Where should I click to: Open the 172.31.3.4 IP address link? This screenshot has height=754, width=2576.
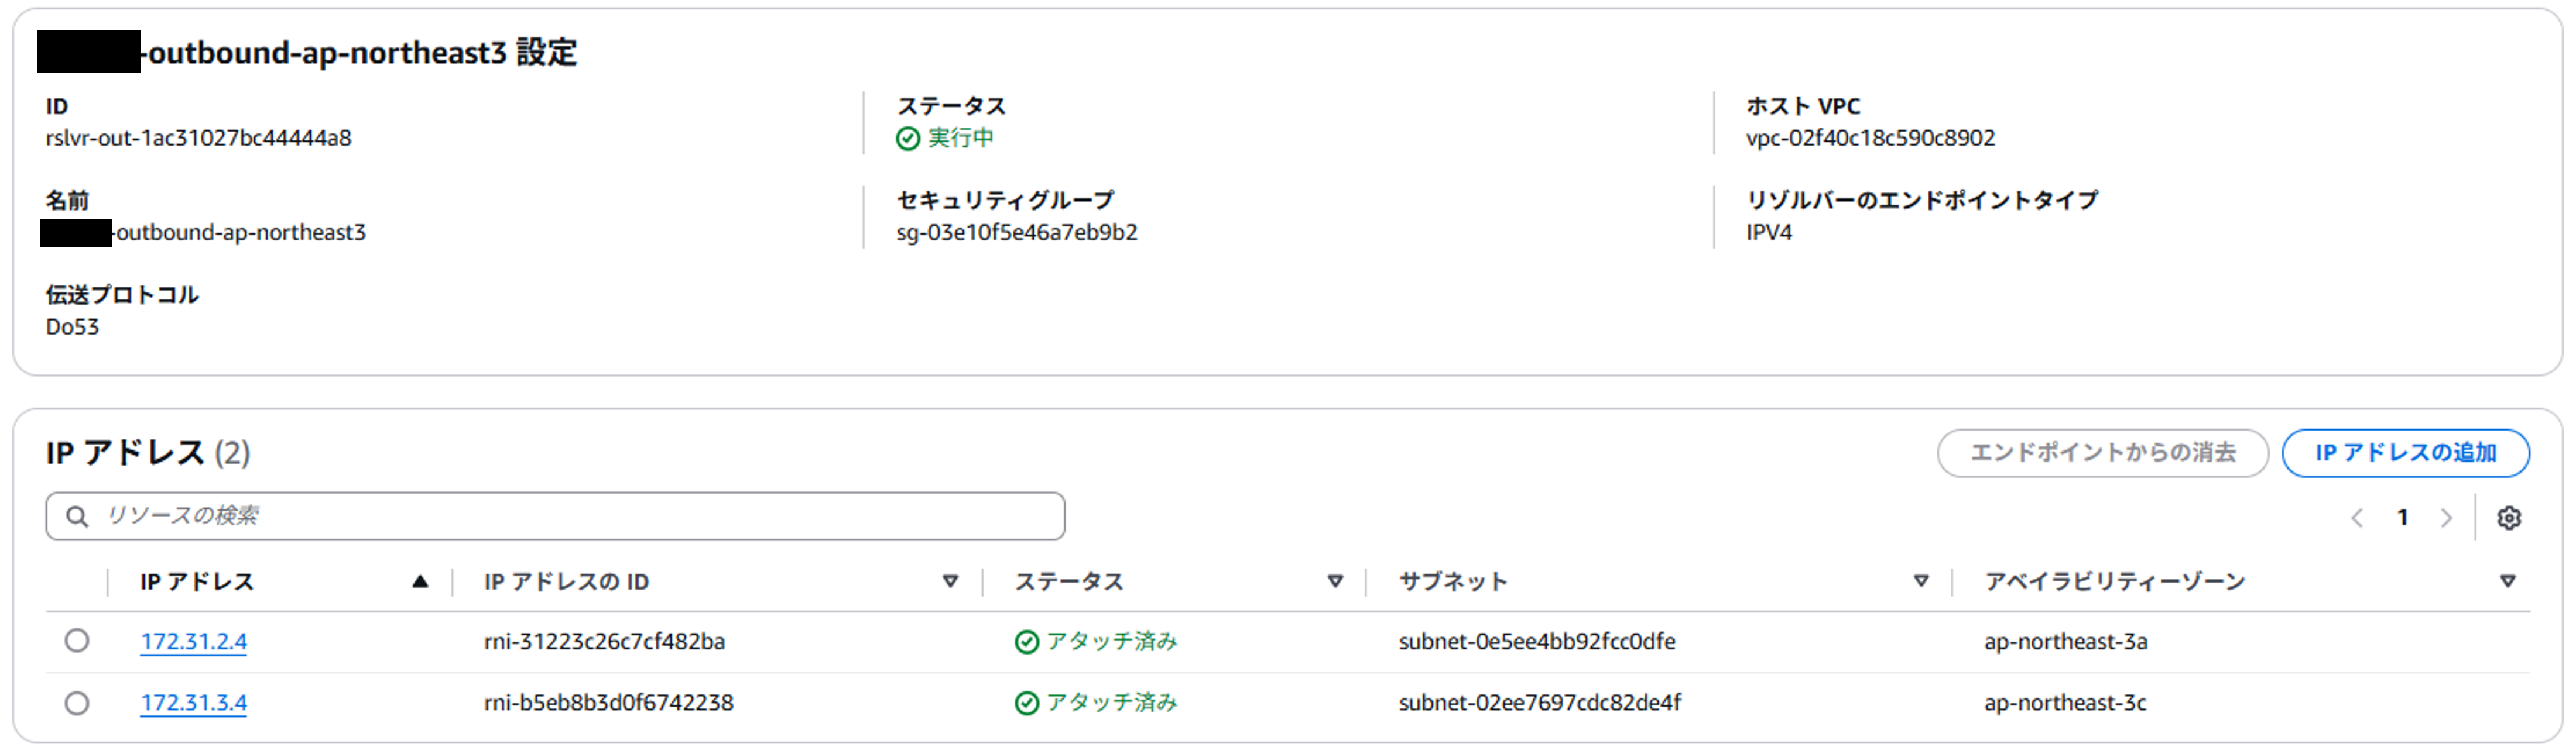(x=193, y=702)
